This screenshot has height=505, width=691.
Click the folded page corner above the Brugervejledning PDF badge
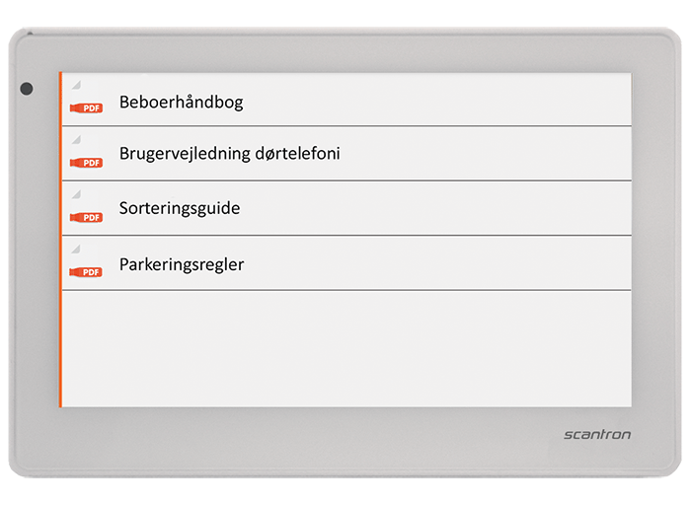click(76, 140)
